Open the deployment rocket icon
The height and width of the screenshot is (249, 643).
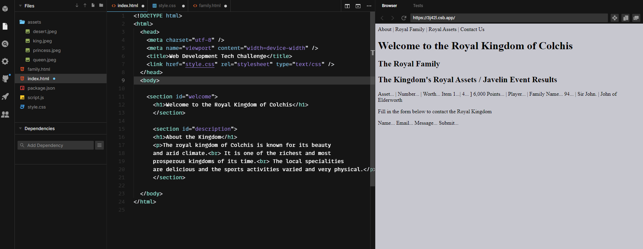point(5,97)
